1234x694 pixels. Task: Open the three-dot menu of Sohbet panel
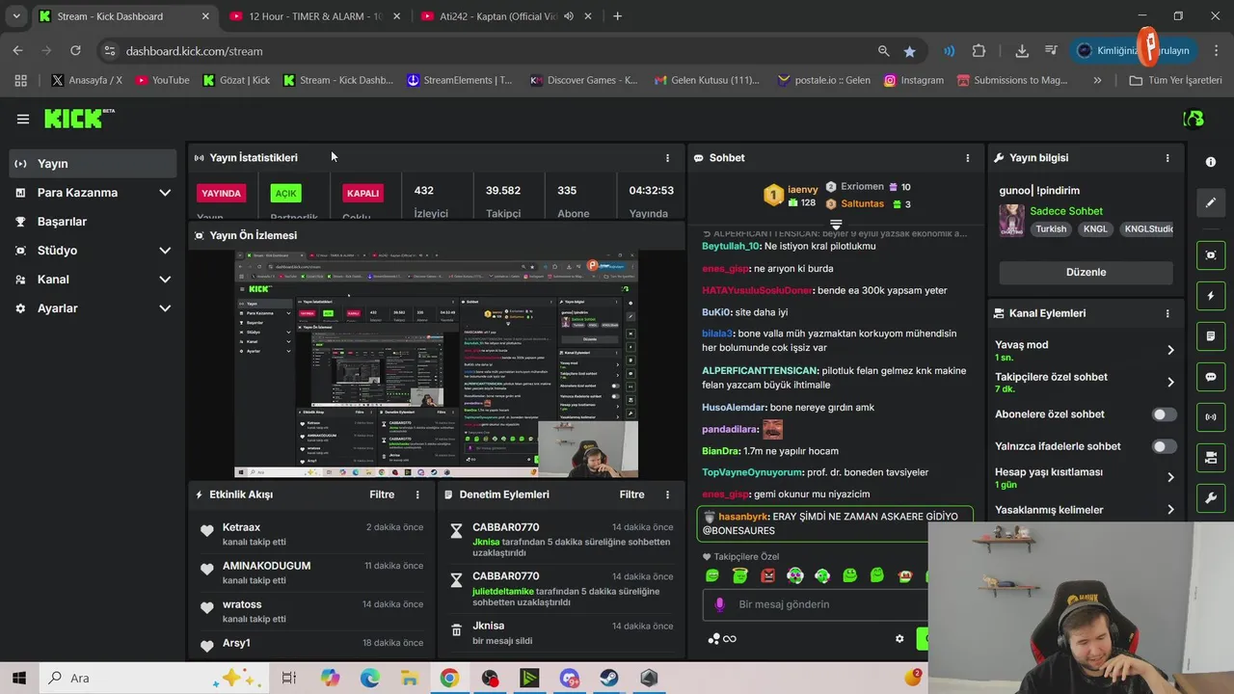click(x=968, y=158)
